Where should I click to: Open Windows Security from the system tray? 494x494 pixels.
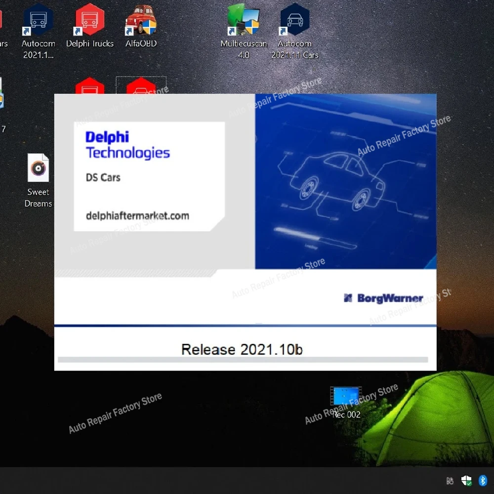[466, 480]
